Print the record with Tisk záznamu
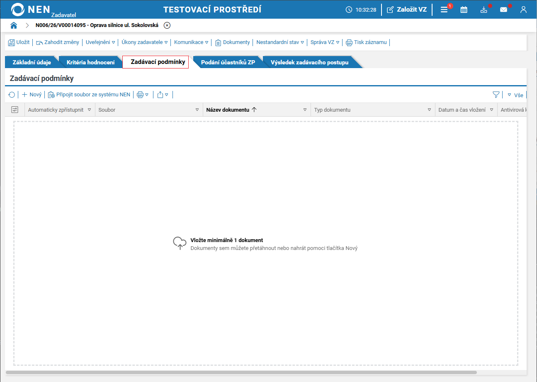Image resolution: width=537 pixels, height=382 pixels. (367, 42)
